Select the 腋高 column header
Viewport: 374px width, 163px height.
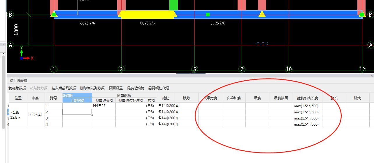coord(358,98)
